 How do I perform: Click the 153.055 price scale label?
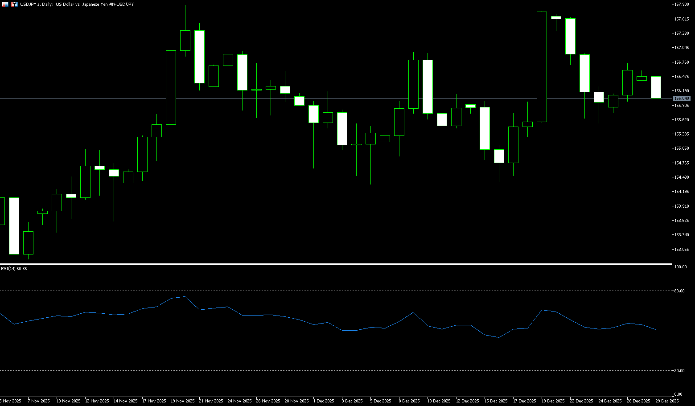(682, 250)
